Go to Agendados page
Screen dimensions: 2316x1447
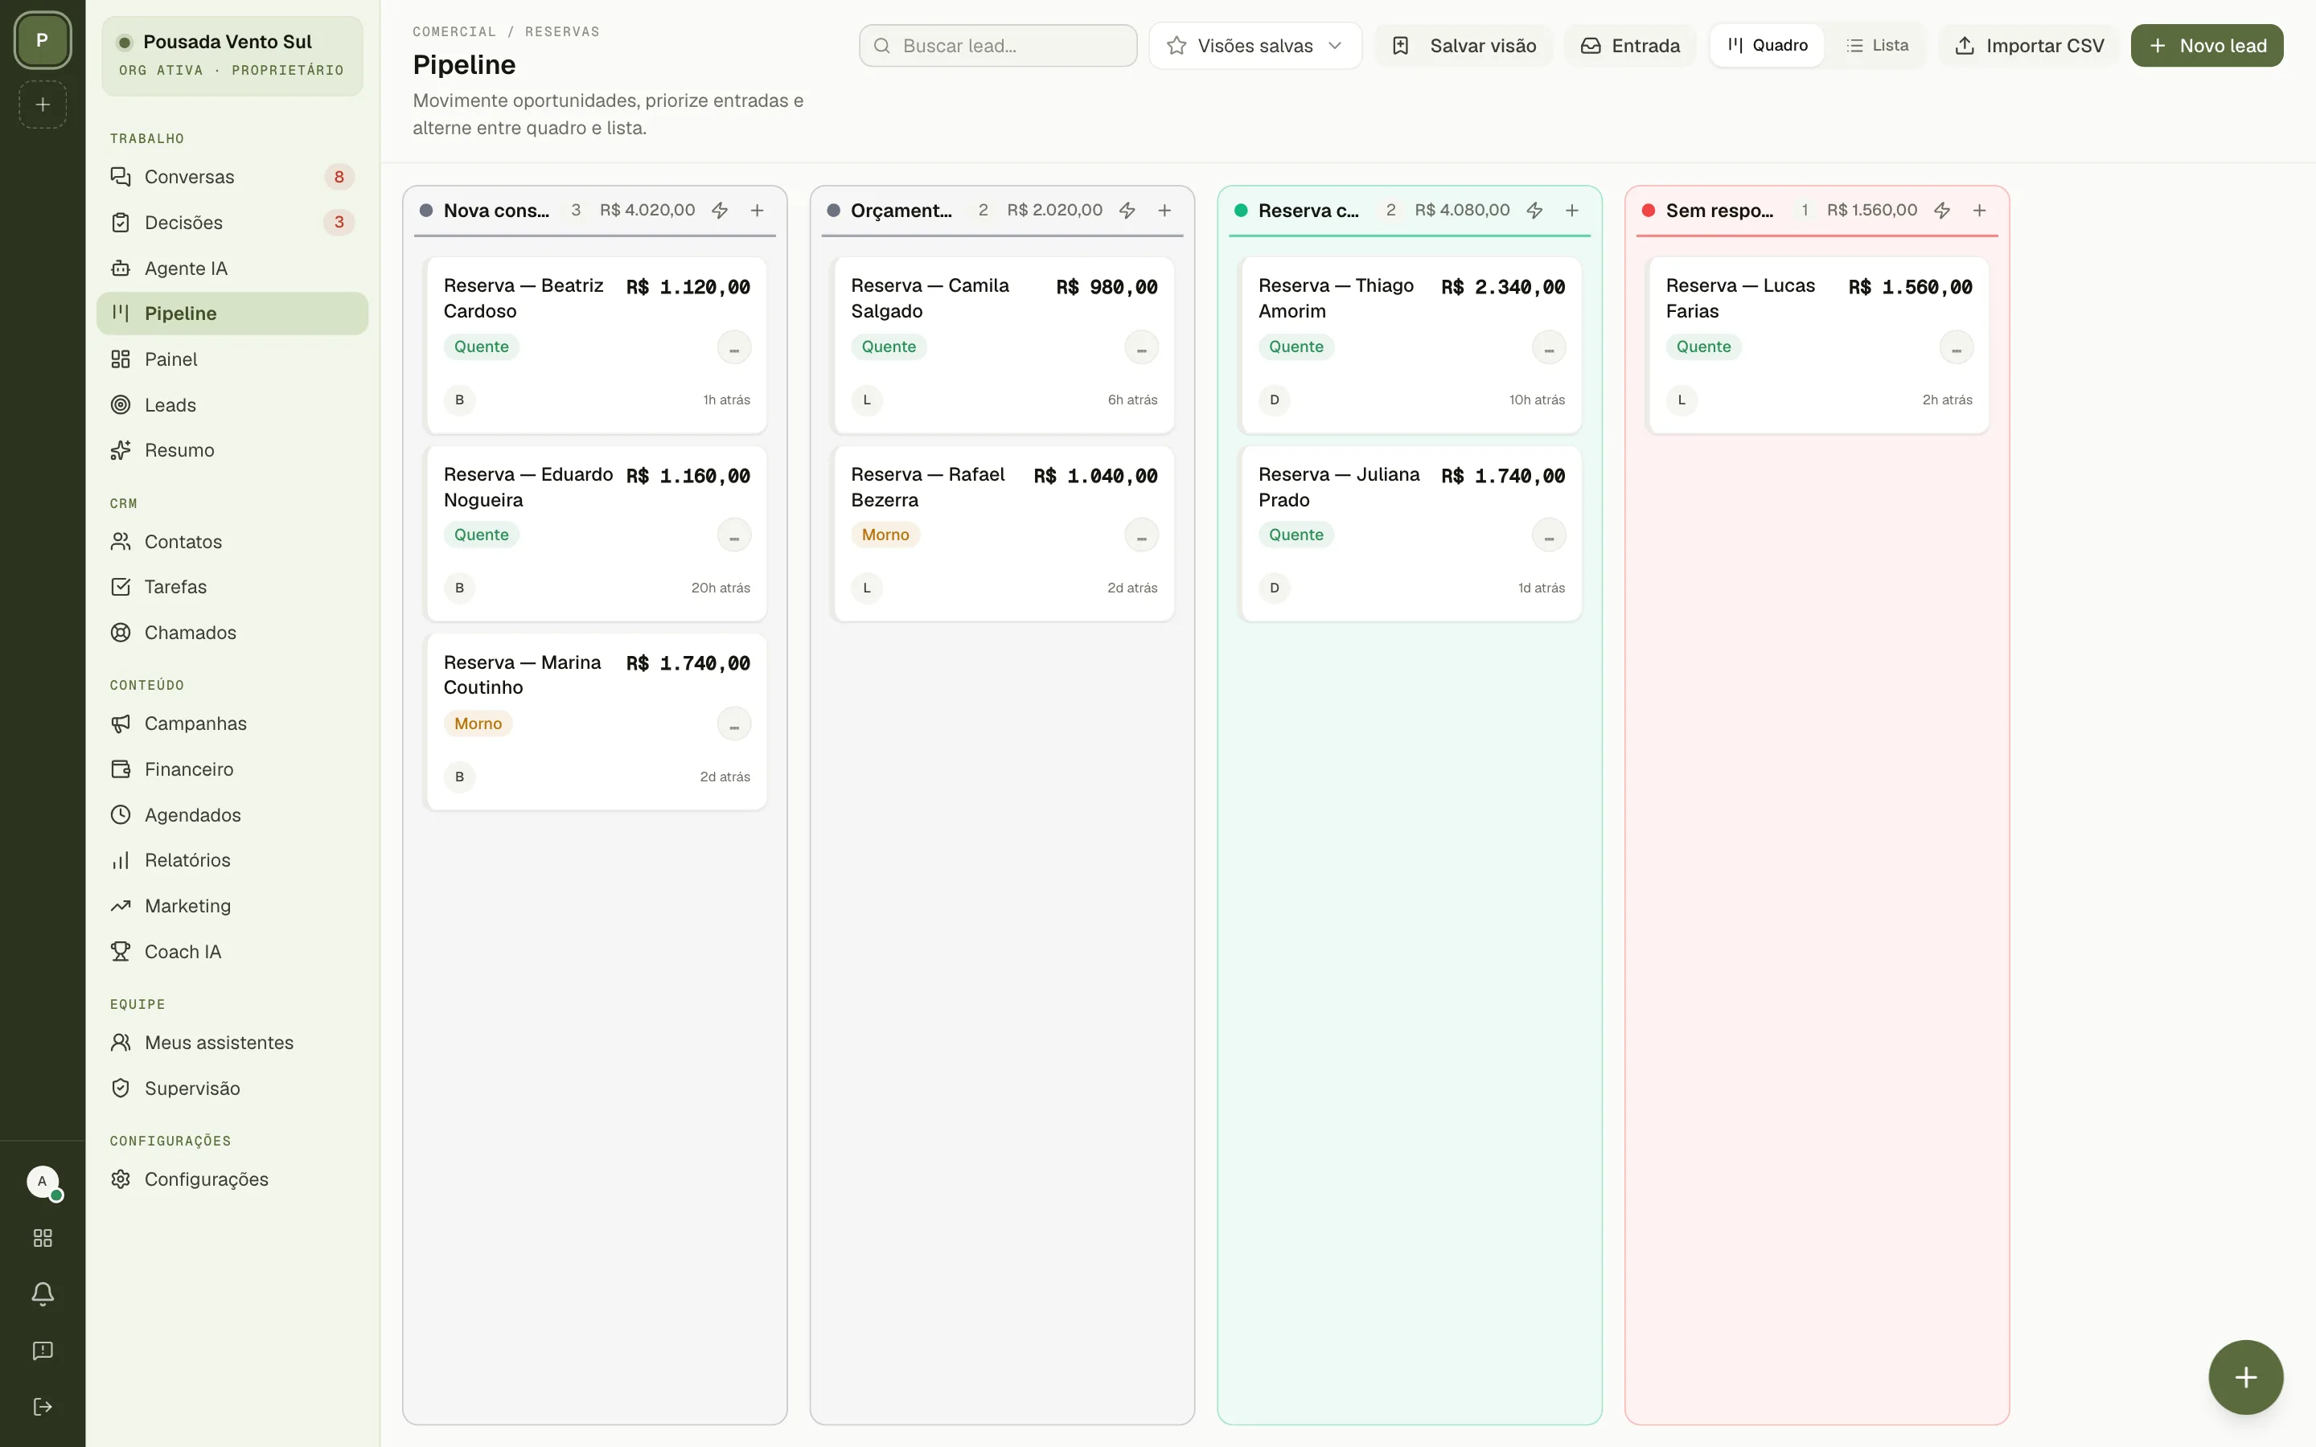pos(232,814)
